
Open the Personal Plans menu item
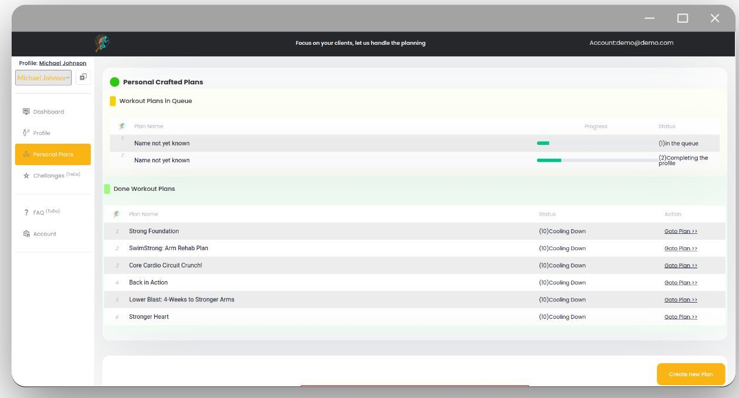tap(53, 154)
